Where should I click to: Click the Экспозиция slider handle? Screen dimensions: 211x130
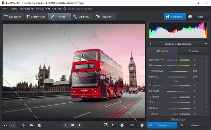[178, 85]
